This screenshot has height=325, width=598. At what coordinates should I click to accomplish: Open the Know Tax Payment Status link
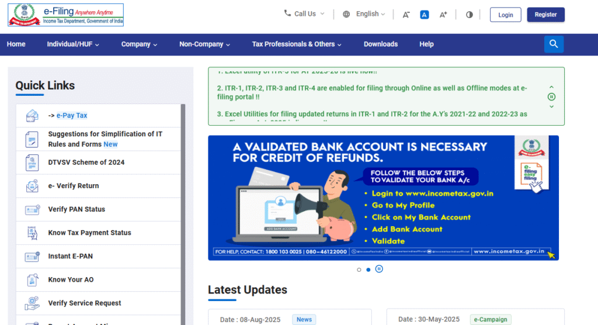click(89, 233)
